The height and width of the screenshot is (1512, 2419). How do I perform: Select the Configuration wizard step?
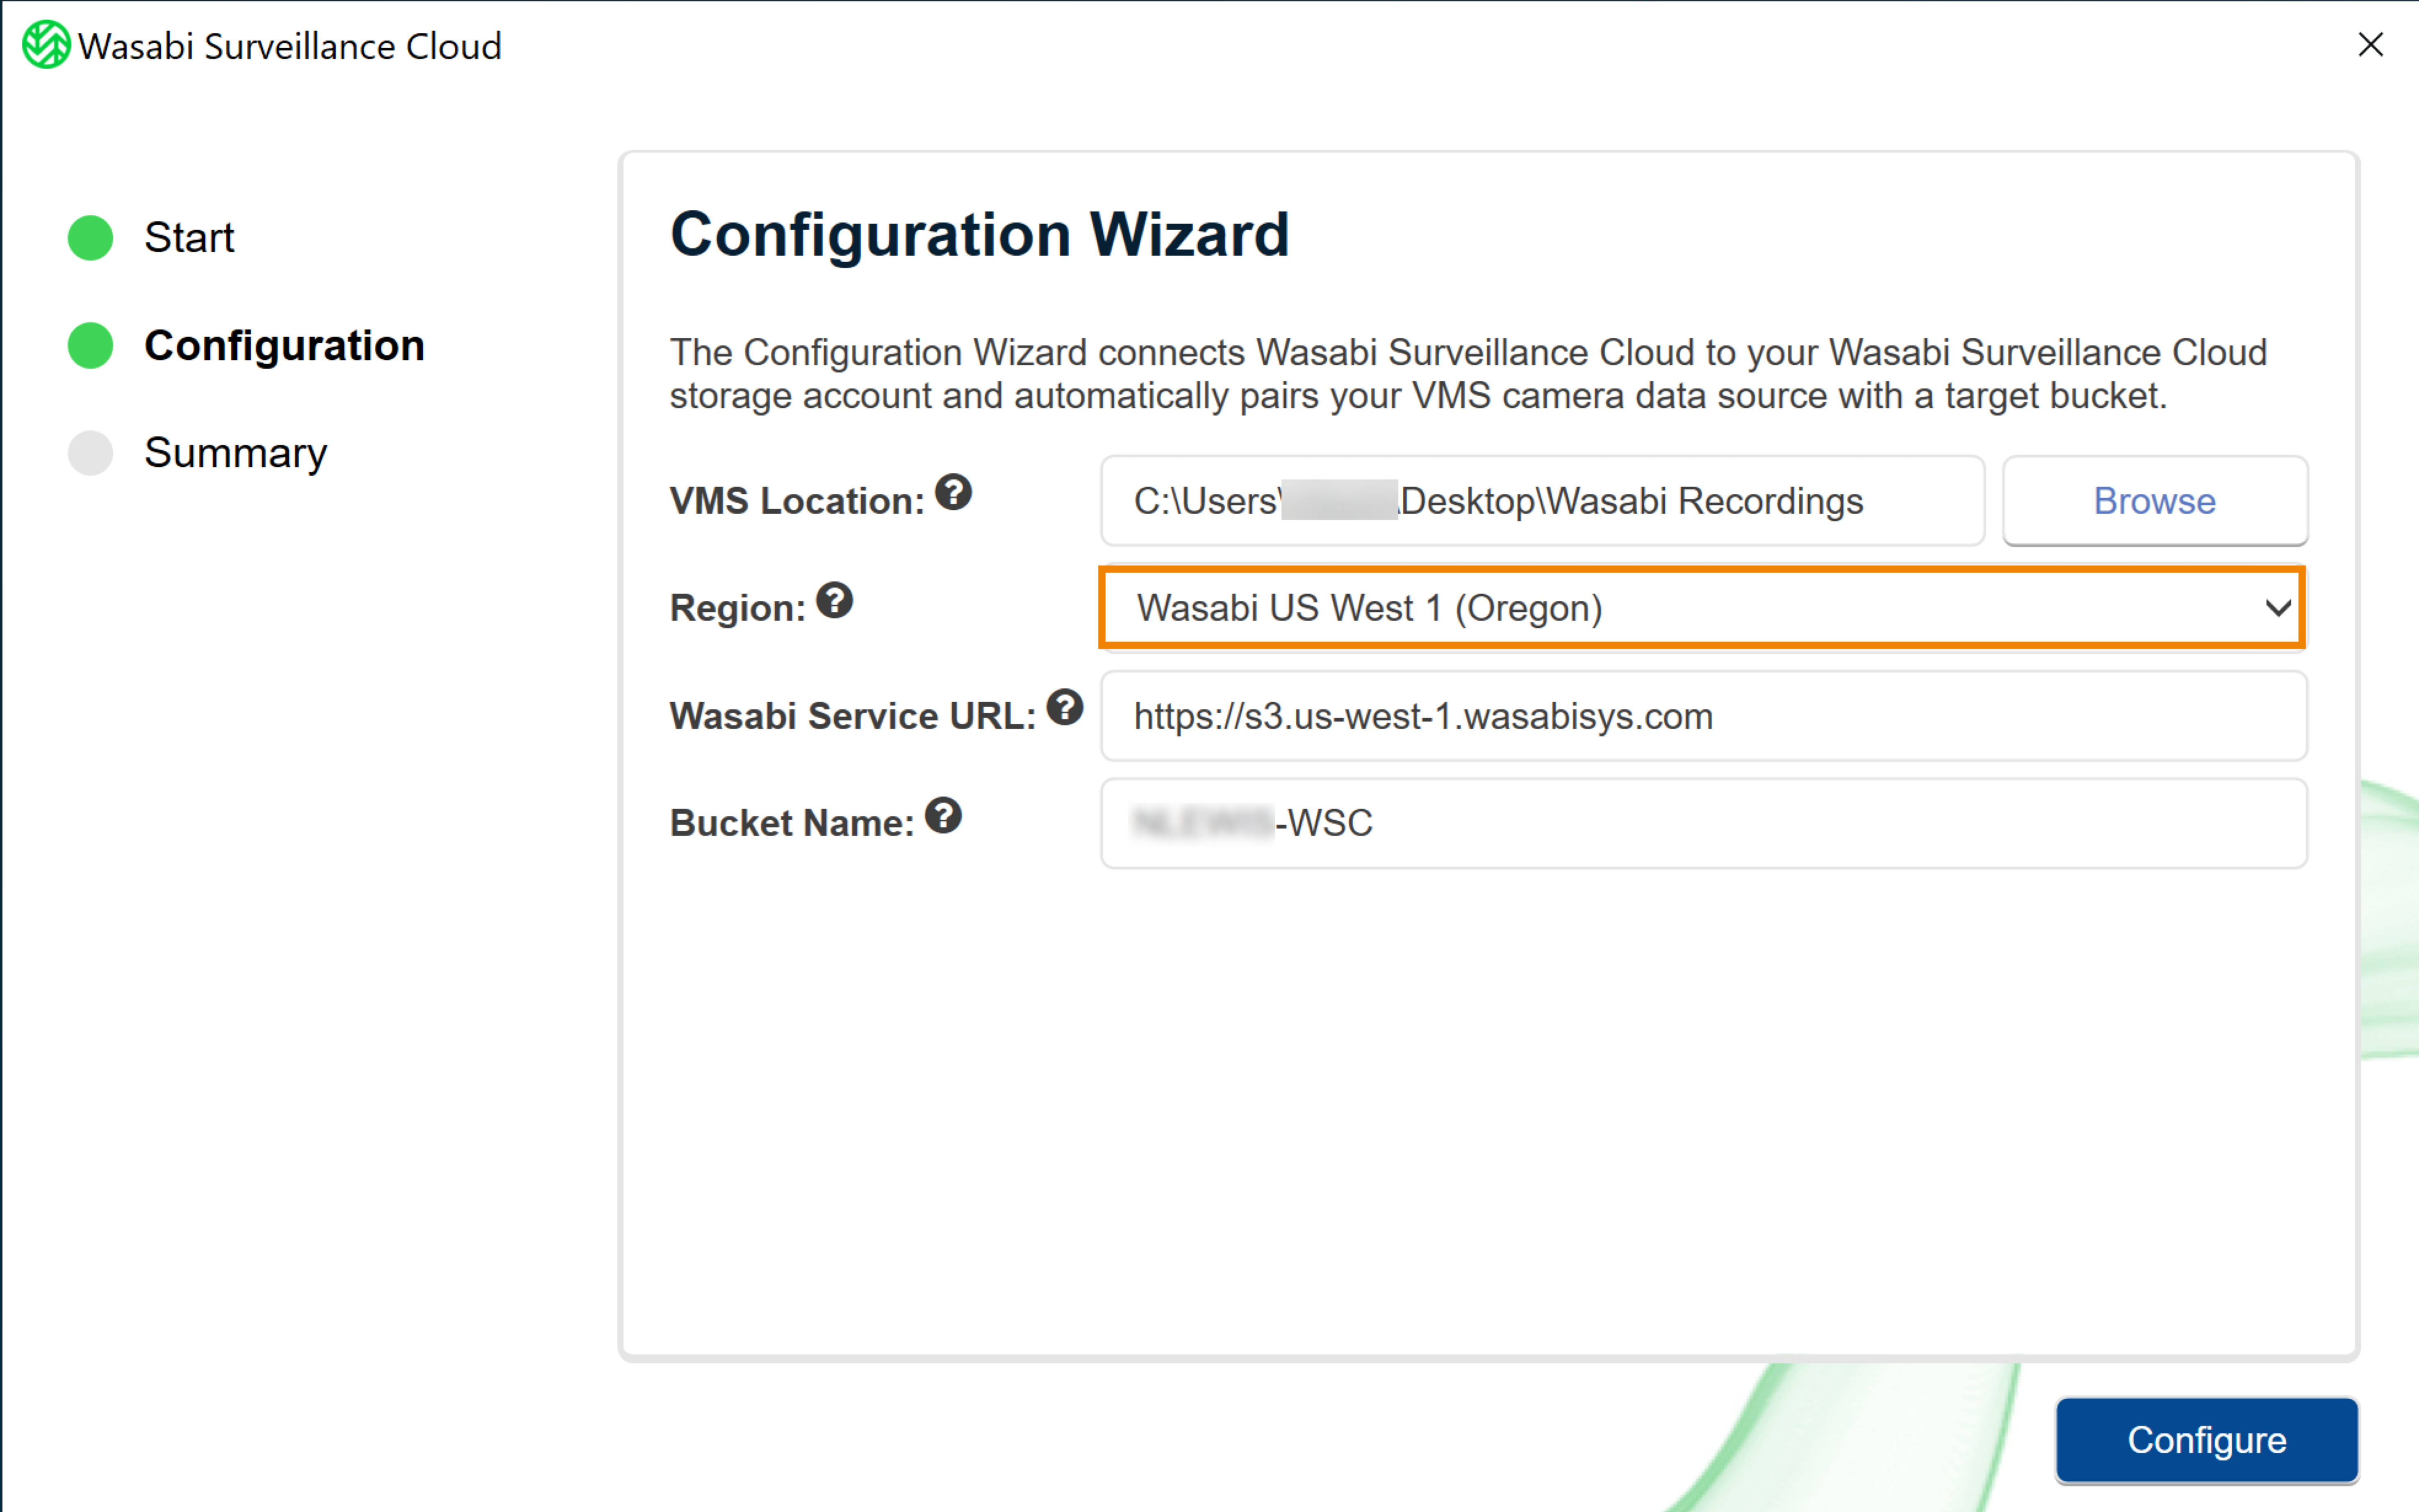(284, 346)
